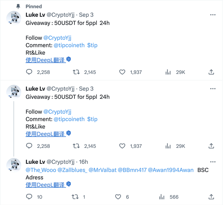Screen dimensions: 223x205
Task: View analytics of pinned tweet with 29K views
Action: (168, 72)
